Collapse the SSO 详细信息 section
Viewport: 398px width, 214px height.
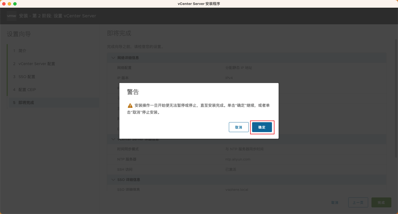click(113, 180)
